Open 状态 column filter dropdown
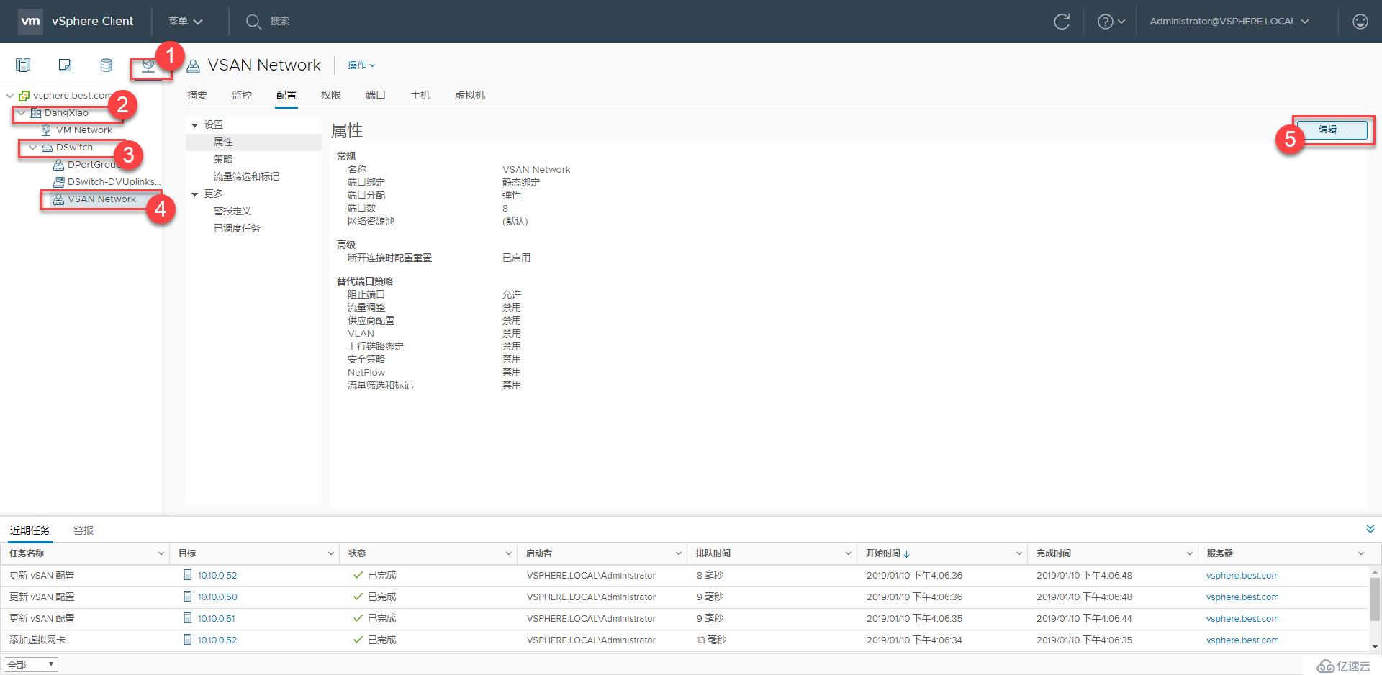 point(508,553)
